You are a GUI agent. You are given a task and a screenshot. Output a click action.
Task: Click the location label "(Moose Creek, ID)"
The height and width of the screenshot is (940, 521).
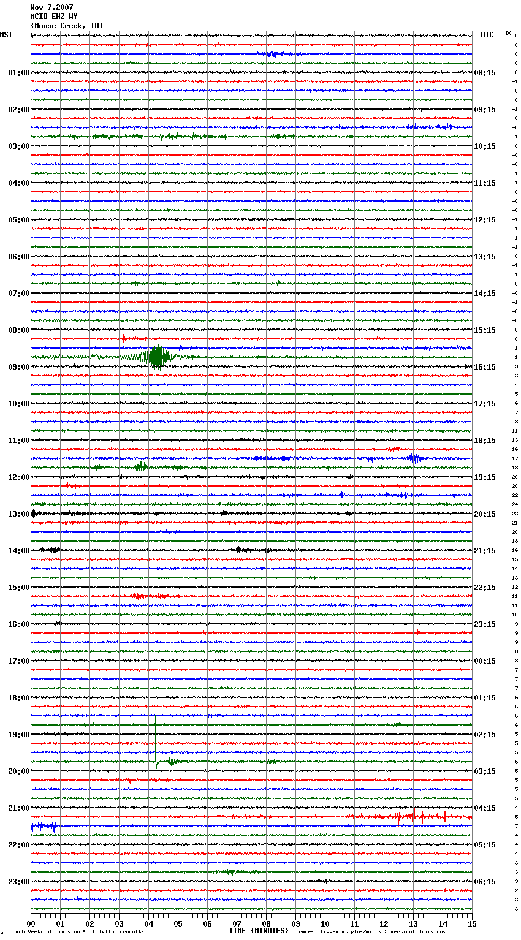tap(67, 26)
